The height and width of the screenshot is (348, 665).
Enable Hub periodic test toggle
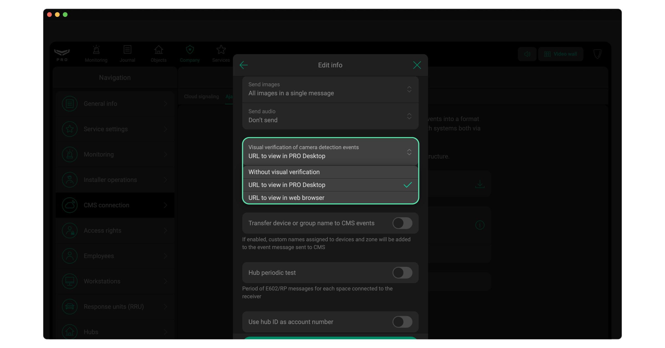402,273
